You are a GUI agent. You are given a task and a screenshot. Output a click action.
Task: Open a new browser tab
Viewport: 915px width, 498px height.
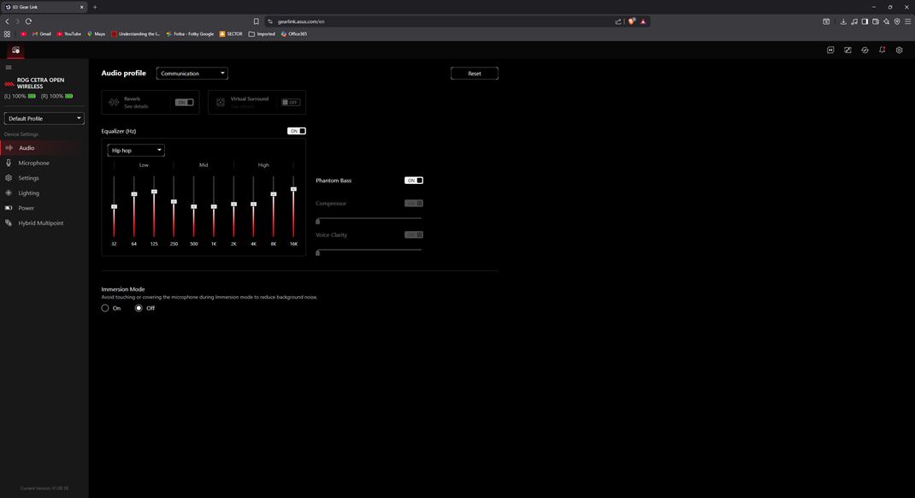(x=95, y=7)
